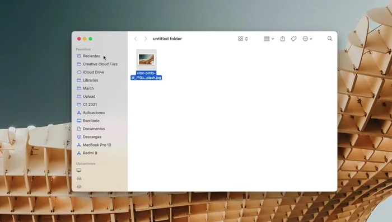This screenshot has height=222, width=392.
Task: Click the computer monitor icon under Ubicaciones
Action: pyautogui.click(x=79, y=171)
